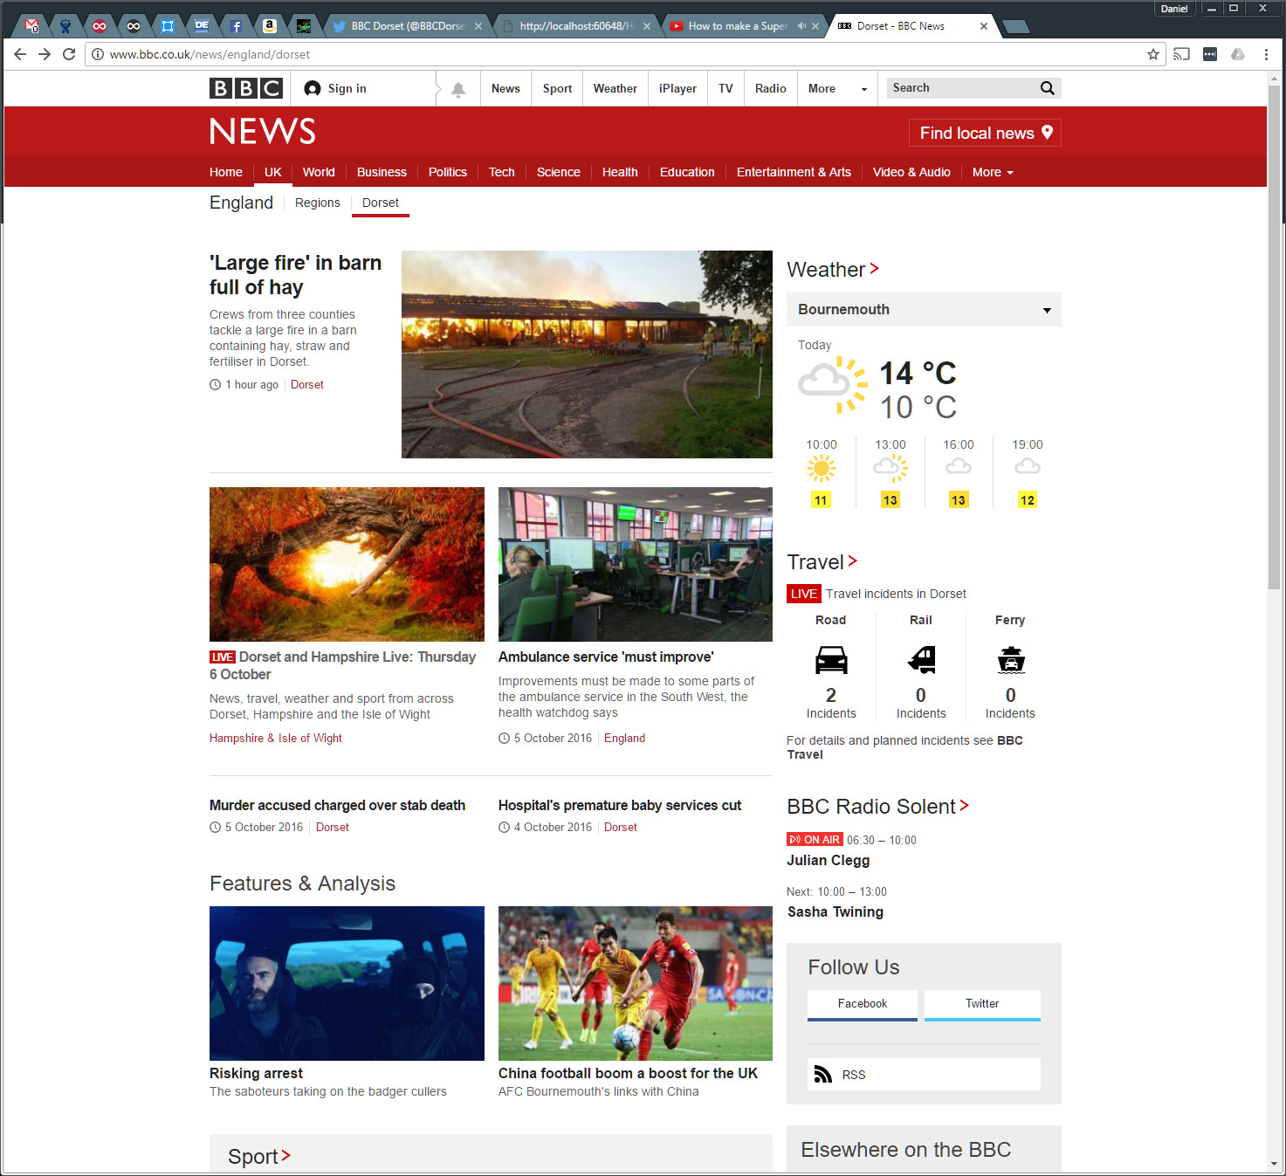Open Sport in BBC top bar
1286x1176 pixels.
[x=557, y=88]
